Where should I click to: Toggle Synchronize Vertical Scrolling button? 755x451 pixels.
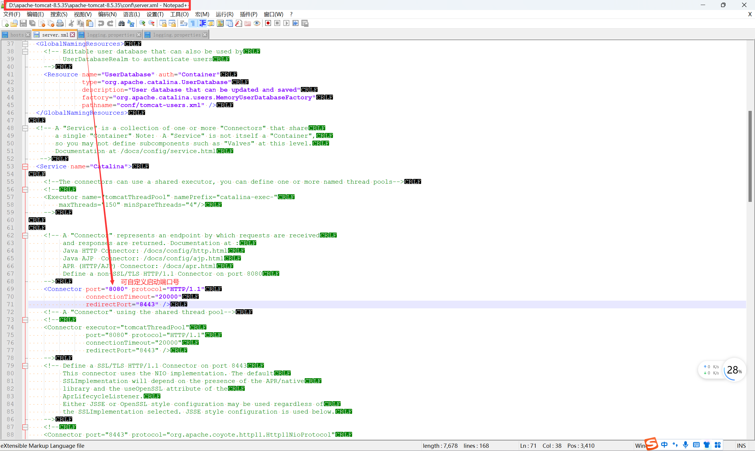163,23
